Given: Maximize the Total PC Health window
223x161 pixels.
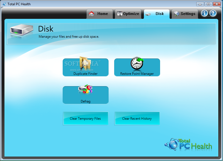Looking at the screenshot, I should click(208, 4).
